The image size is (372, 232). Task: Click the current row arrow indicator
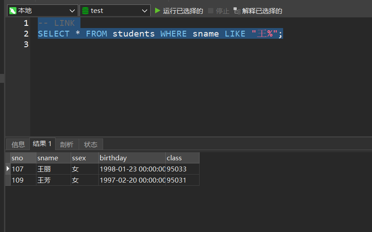pyautogui.click(x=8, y=169)
